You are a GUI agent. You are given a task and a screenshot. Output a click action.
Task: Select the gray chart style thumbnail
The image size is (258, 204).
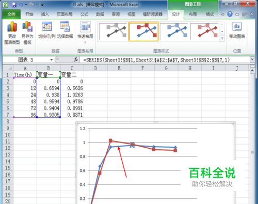[113, 32]
